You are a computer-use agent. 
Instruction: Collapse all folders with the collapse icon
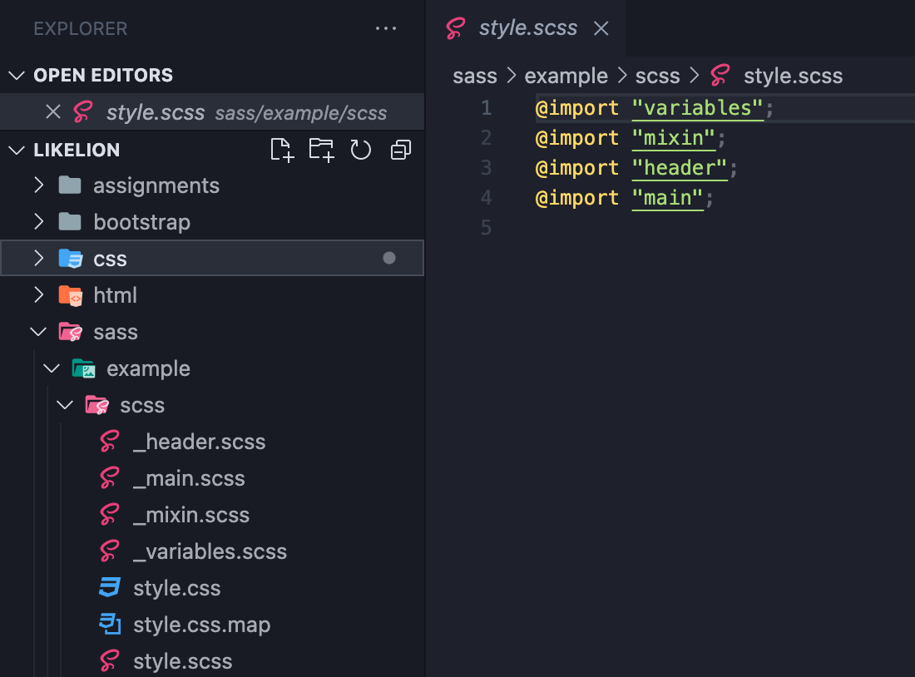pos(400,150)
